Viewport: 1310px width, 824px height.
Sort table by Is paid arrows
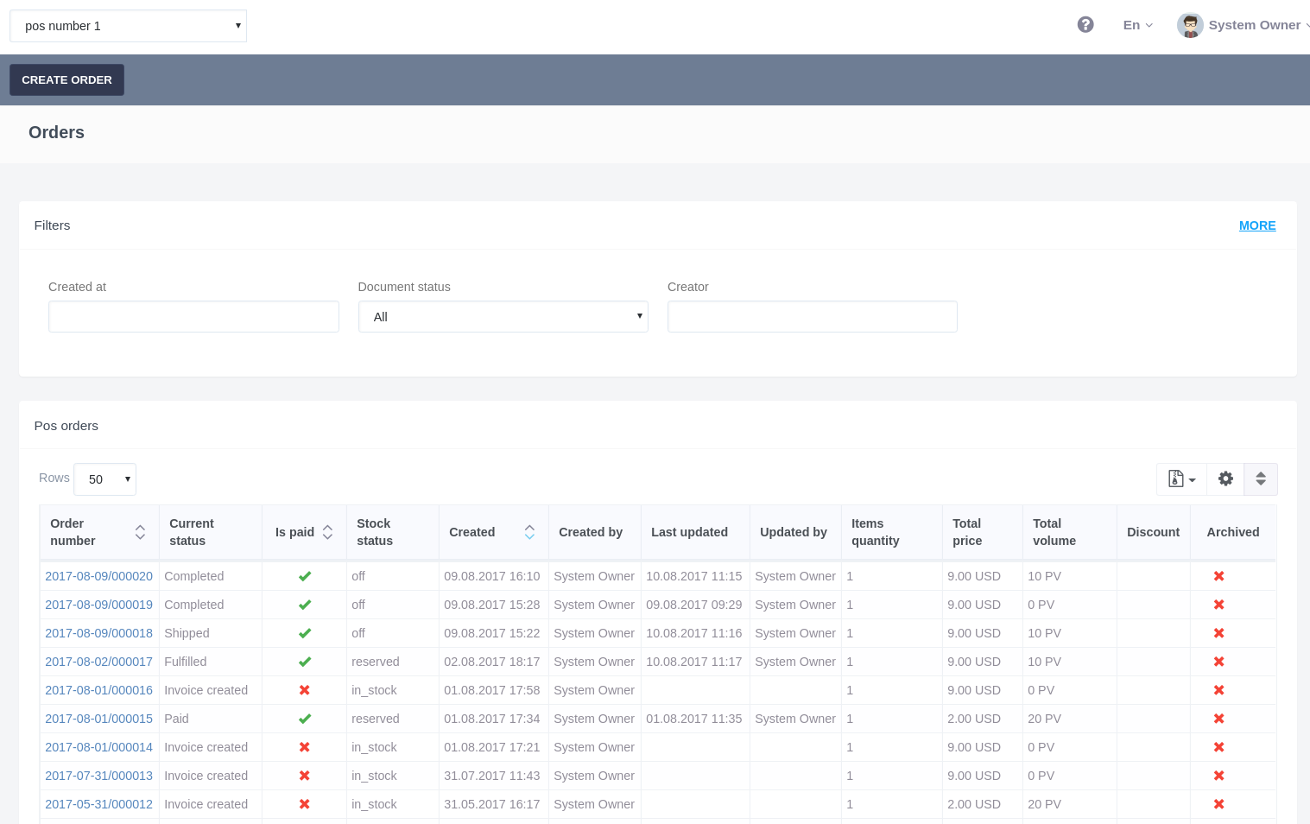(327, 533)
